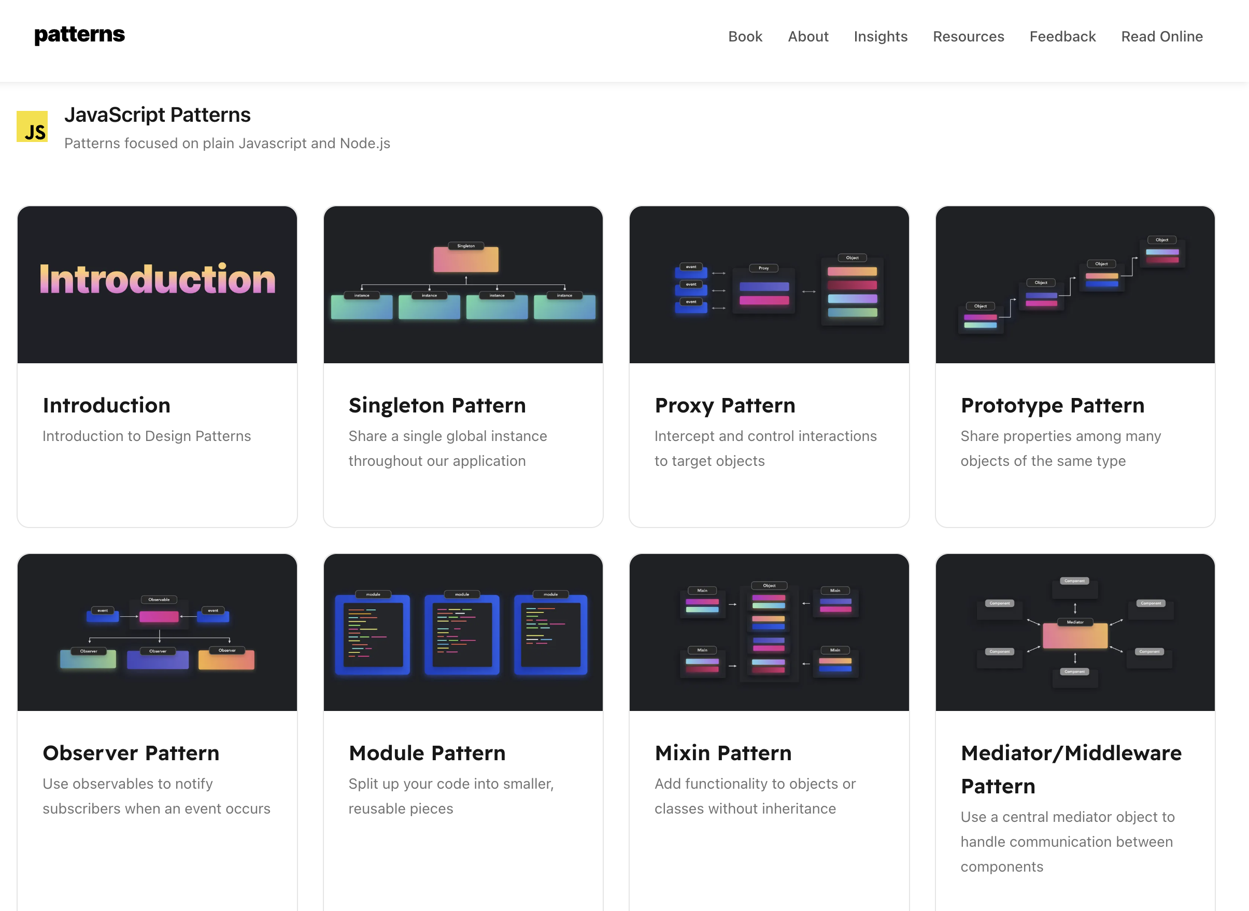Image resolution: width=1249 pixels, height=911 pixels.
Task: Click the Observer Pattern diagram thumbnail
Action: (x=157, y=632)
